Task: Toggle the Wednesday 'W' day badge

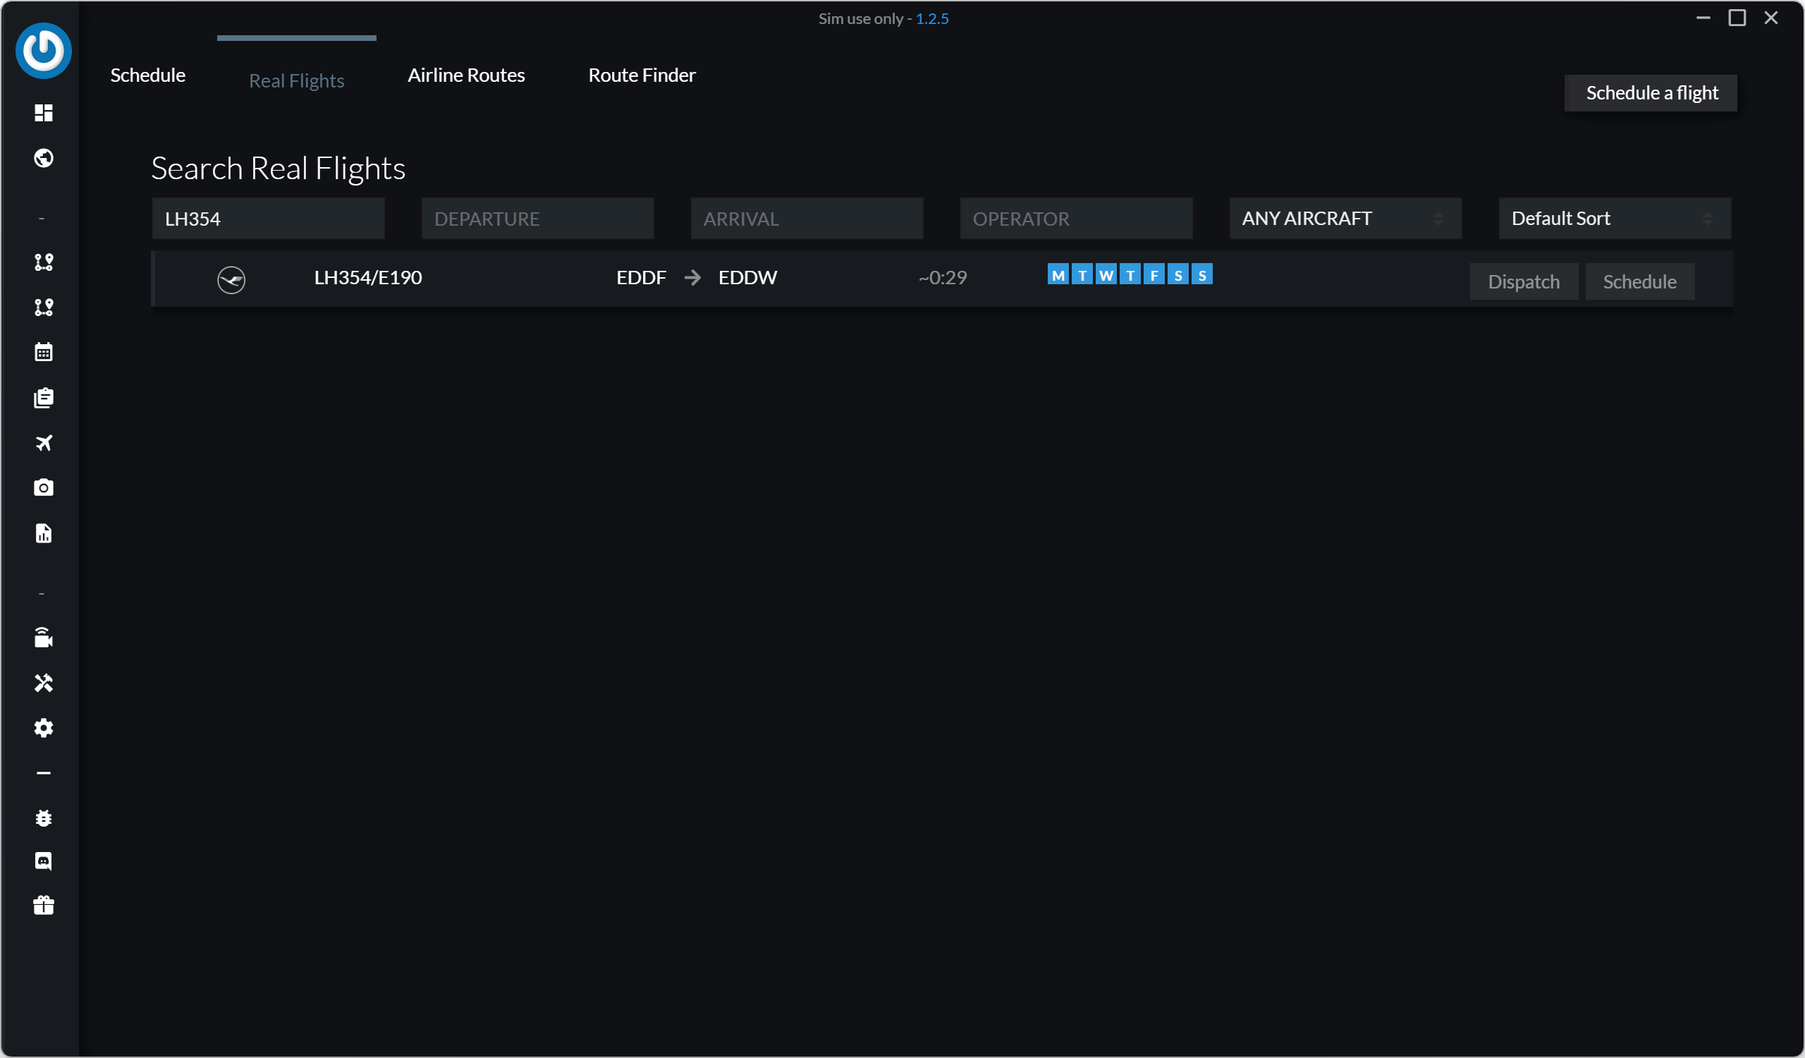Action: 1106,275
